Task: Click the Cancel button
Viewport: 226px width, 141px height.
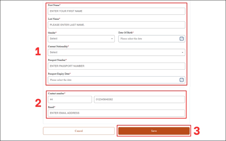Action: coord(79,131)
